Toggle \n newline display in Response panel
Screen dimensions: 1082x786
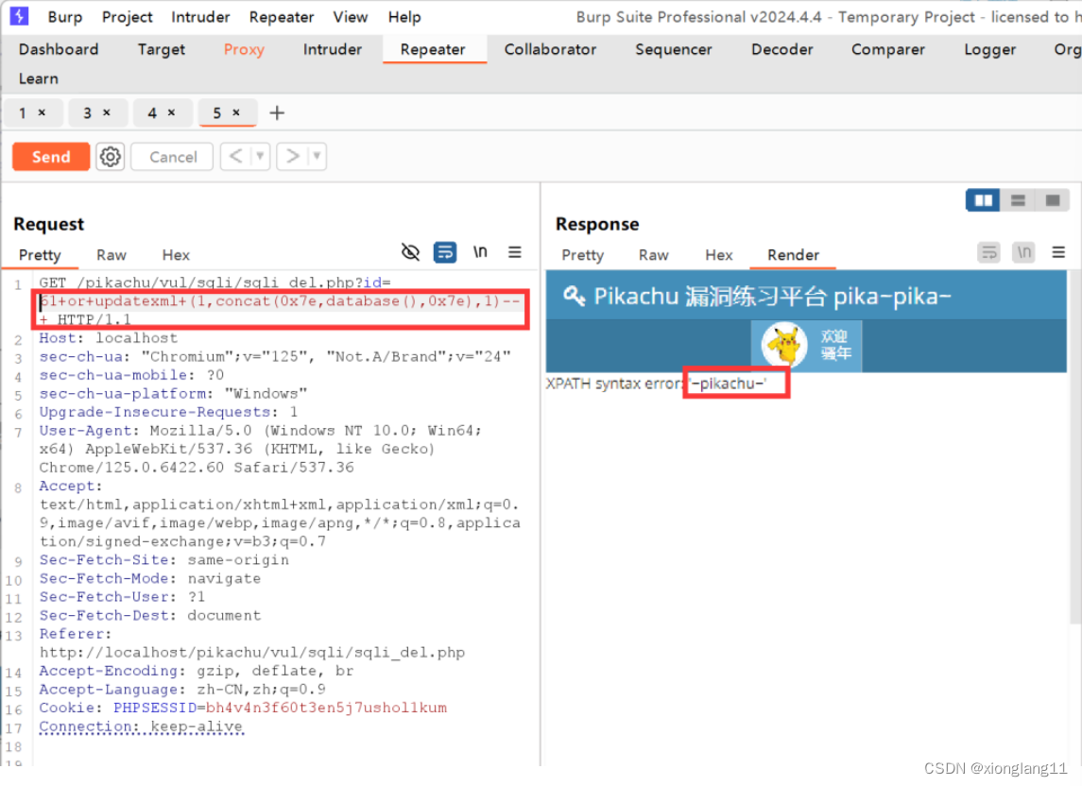1024,252
